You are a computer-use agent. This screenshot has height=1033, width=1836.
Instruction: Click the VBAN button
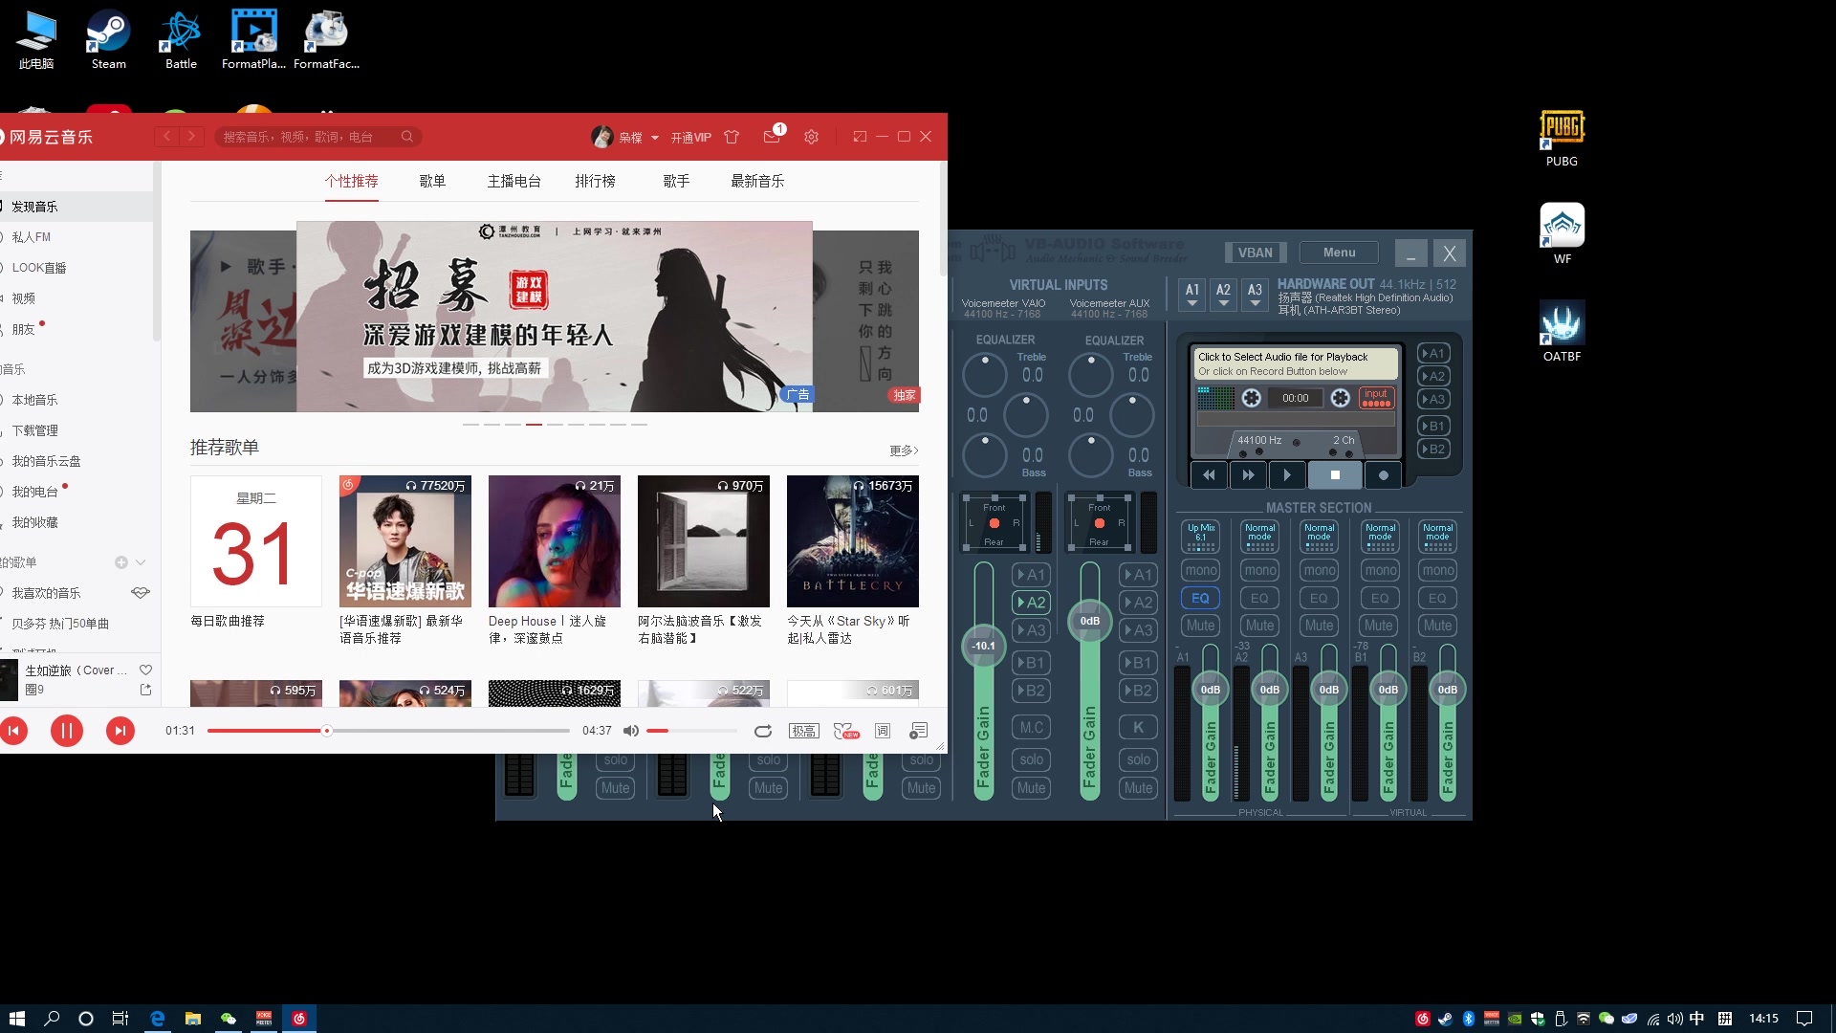coord(1255,253)
